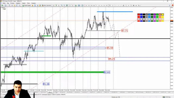Select the W1 timeframe button
The width and height of the screenshot is (174, 98).
tap(104, 5)
